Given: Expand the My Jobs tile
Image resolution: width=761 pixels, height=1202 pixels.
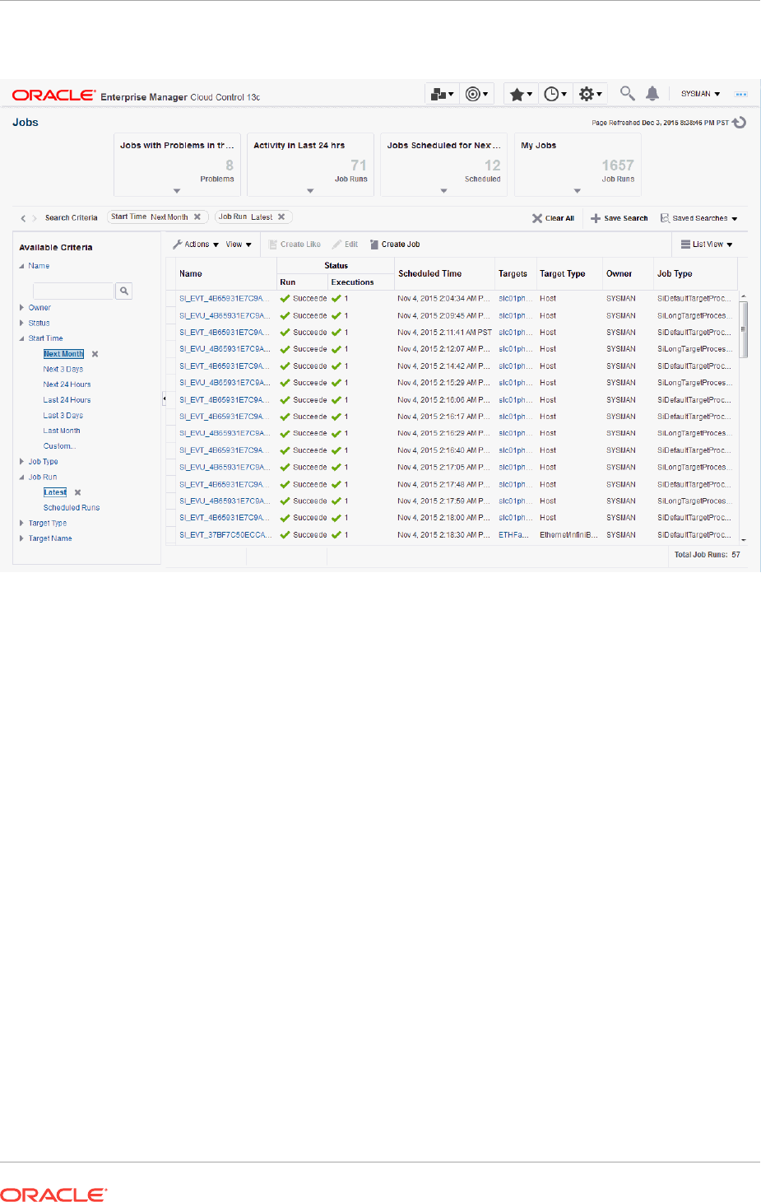Looking at the screenshot, I should click(x=578, y=191).
